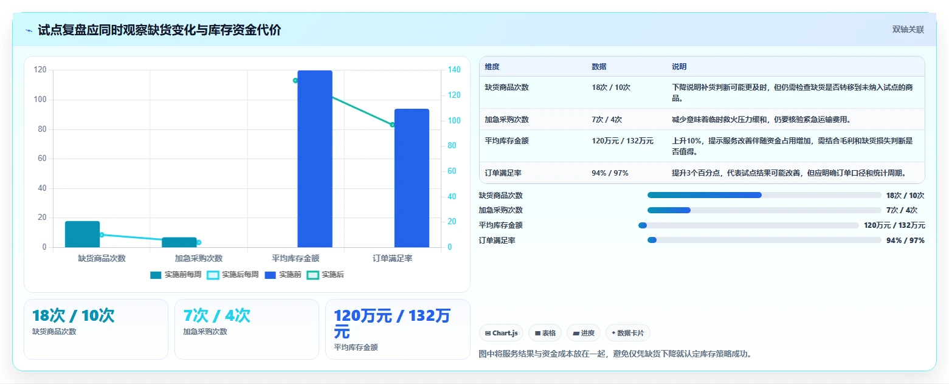Click table cell 7次 / 4次
949x384 pixels.
pyautogui.click(x=607, y=120)
